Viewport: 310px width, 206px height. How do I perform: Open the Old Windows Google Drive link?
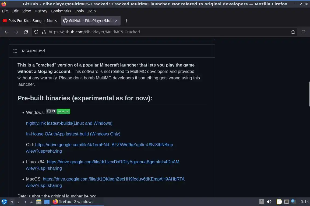click(104, 145)
